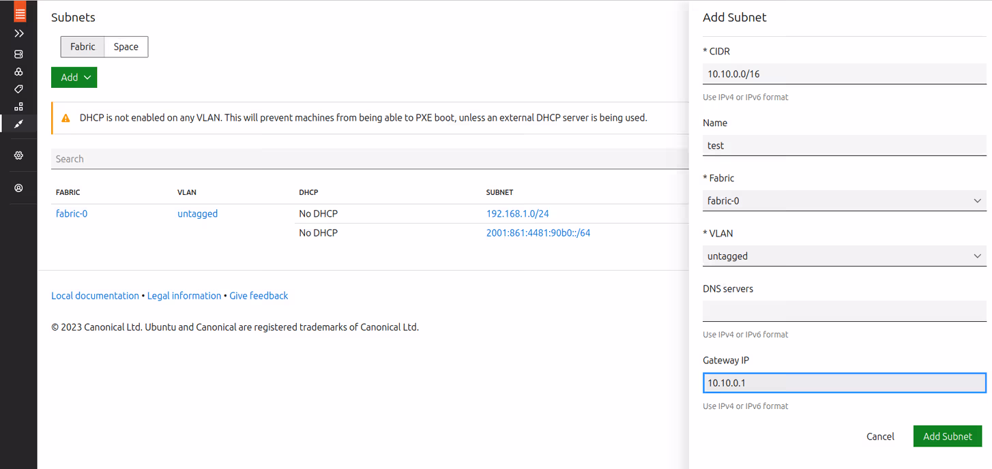Click the DHCP warning triangle icon
The width and height of the screenshot is (992, 469).
click(x=66, y=118)
